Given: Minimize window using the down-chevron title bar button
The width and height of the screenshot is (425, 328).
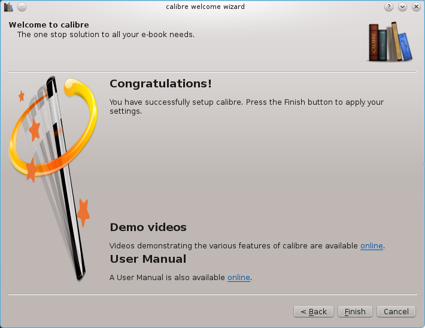Looking at the screenshot, I should tap(402, 7).
